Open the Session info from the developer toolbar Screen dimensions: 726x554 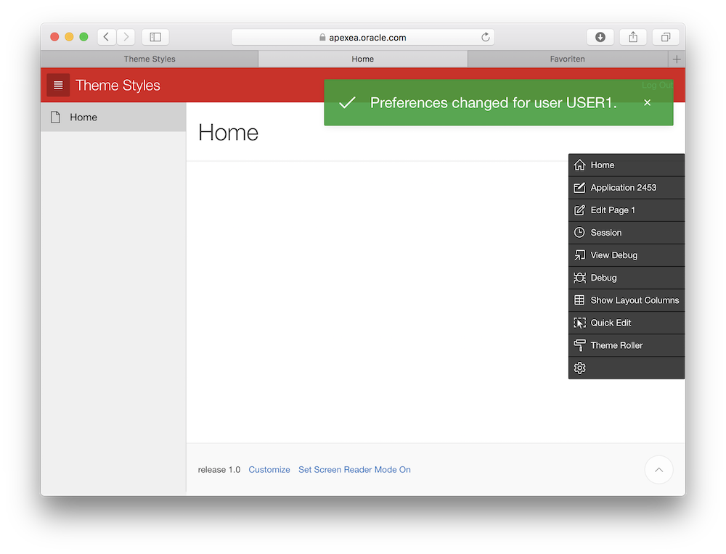(605, 232)
